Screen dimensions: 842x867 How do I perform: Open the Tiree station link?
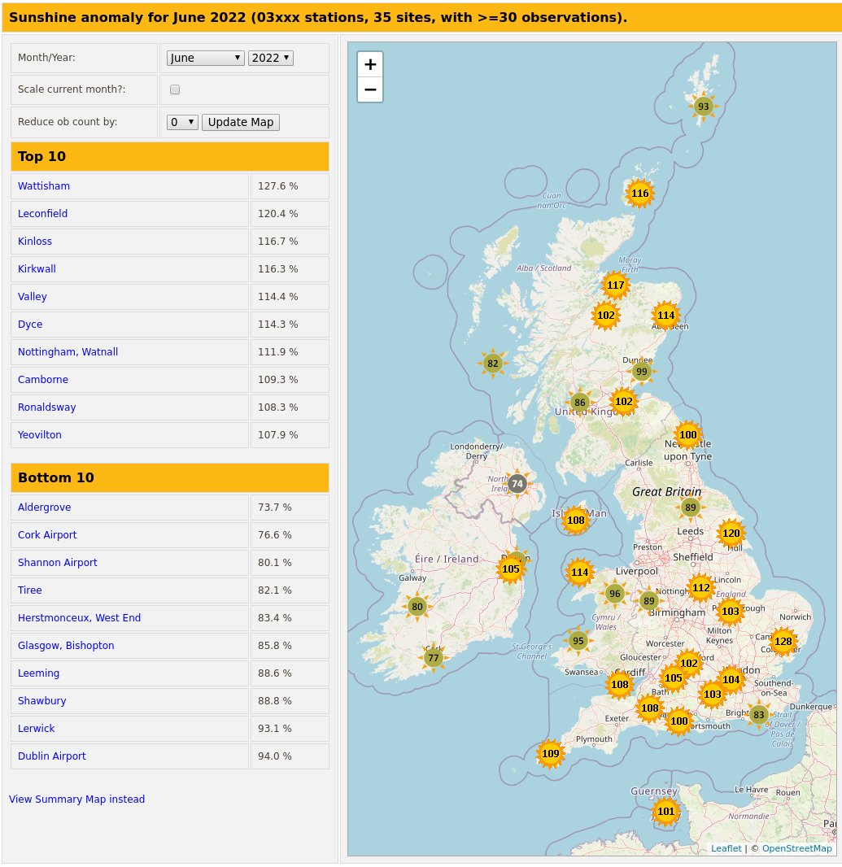[29, 590]
